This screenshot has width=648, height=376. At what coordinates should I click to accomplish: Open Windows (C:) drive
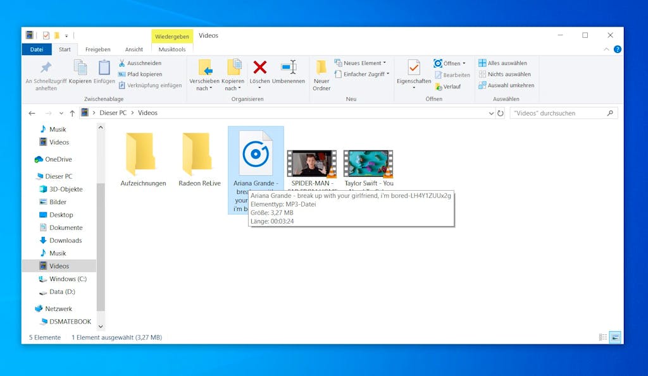(x=63, y=279)
